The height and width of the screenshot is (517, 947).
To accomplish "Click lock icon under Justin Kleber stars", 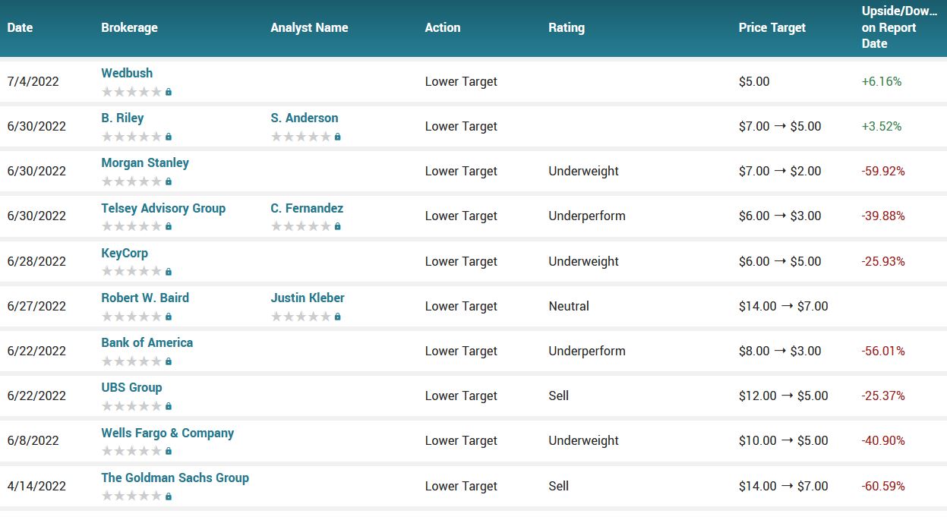I will pos(338,317).
